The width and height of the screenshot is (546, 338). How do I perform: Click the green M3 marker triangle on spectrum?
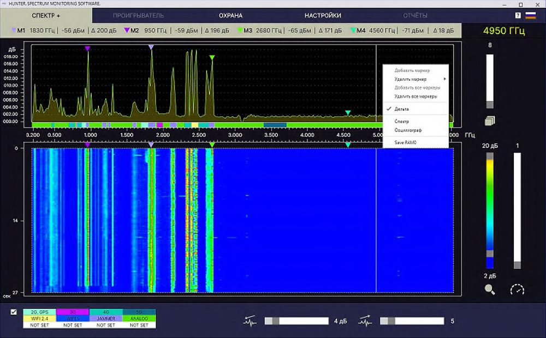212,57
